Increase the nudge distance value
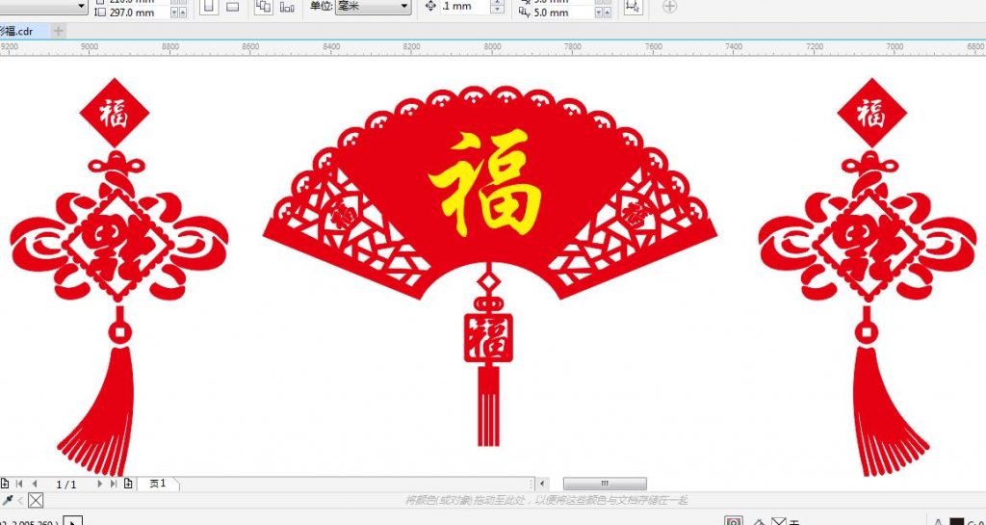 498,3
